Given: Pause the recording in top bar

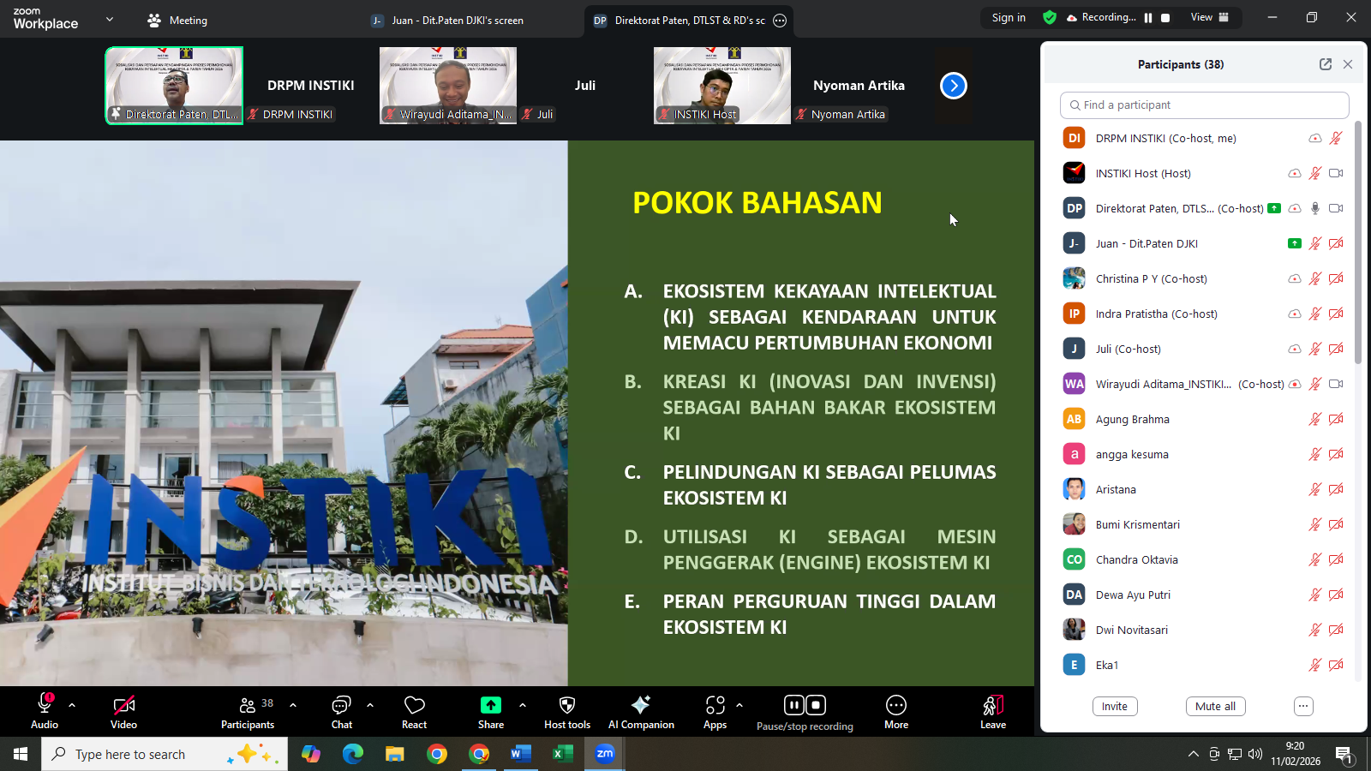Looking at the screenshot, I should coord(1148,18).
